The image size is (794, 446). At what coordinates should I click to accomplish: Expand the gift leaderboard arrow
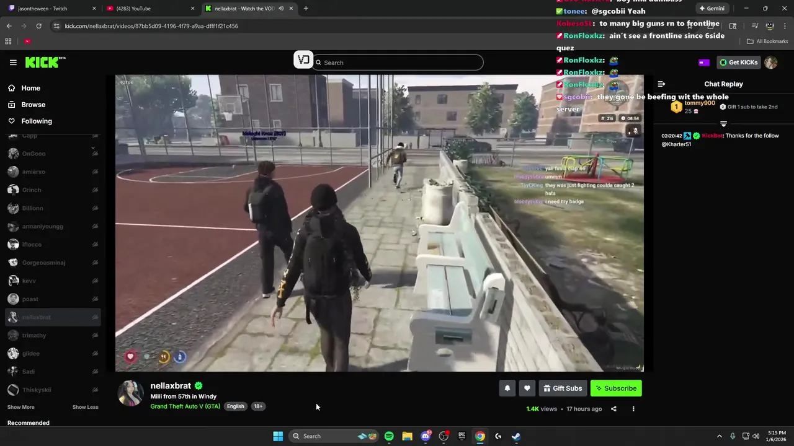point(723,124)
